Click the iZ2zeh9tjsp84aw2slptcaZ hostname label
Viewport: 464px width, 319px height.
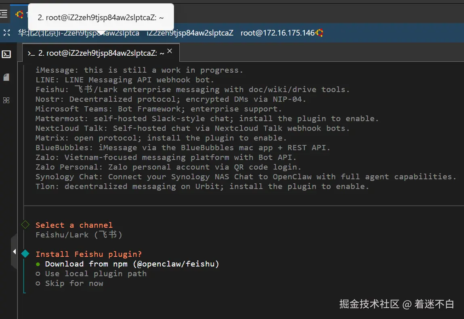(x=190, y=33)
